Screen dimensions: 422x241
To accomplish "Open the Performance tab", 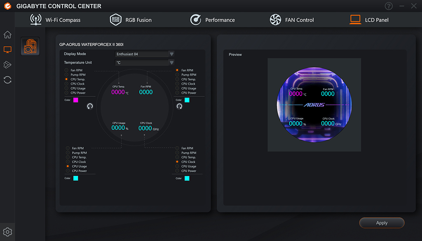I will click(x=213, y=20).
